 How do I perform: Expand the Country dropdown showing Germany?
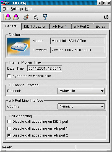(81, 106)
